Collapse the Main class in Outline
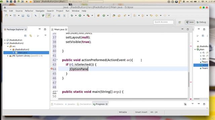The width and height of the screenshot is (215, 120). click(x=195, y=49)
